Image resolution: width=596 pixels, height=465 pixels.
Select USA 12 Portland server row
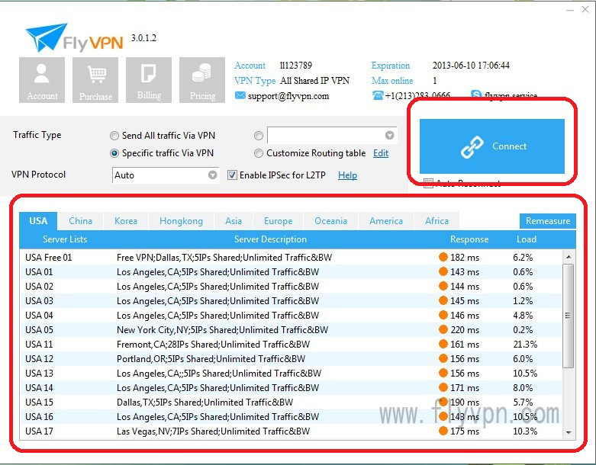(291, 358)
